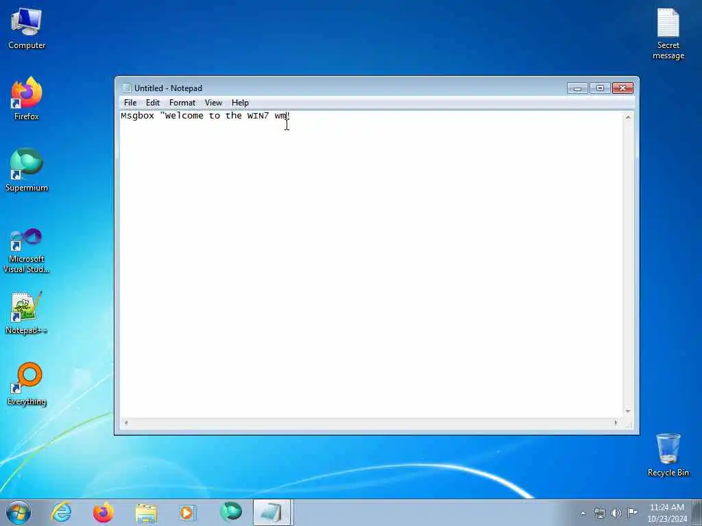Close the Untitled Notepad window
The height and width of the screenshot is (526, 702).
[622, 88]
